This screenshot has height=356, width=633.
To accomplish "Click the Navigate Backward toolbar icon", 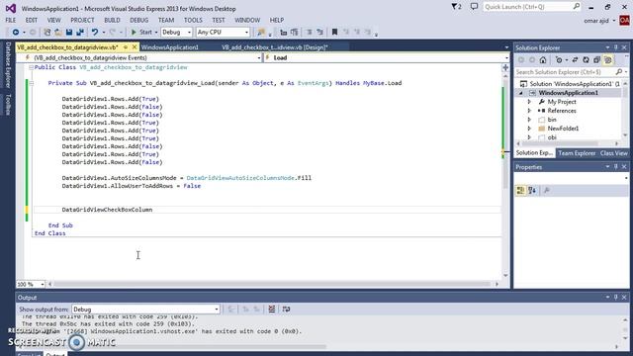I will pos(16,32).
